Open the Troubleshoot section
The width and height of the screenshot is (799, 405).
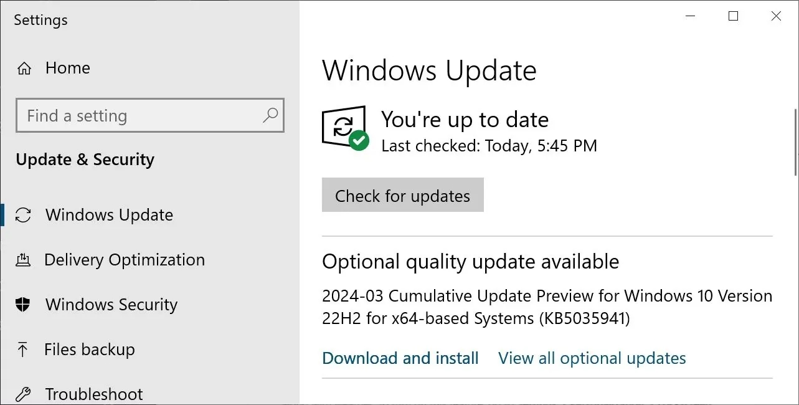point(93,394)
